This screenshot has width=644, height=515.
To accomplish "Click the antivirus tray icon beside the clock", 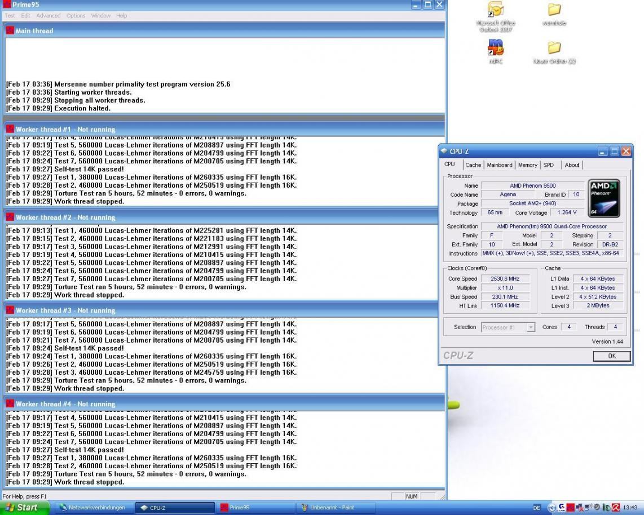I will [x=616, y=508].
